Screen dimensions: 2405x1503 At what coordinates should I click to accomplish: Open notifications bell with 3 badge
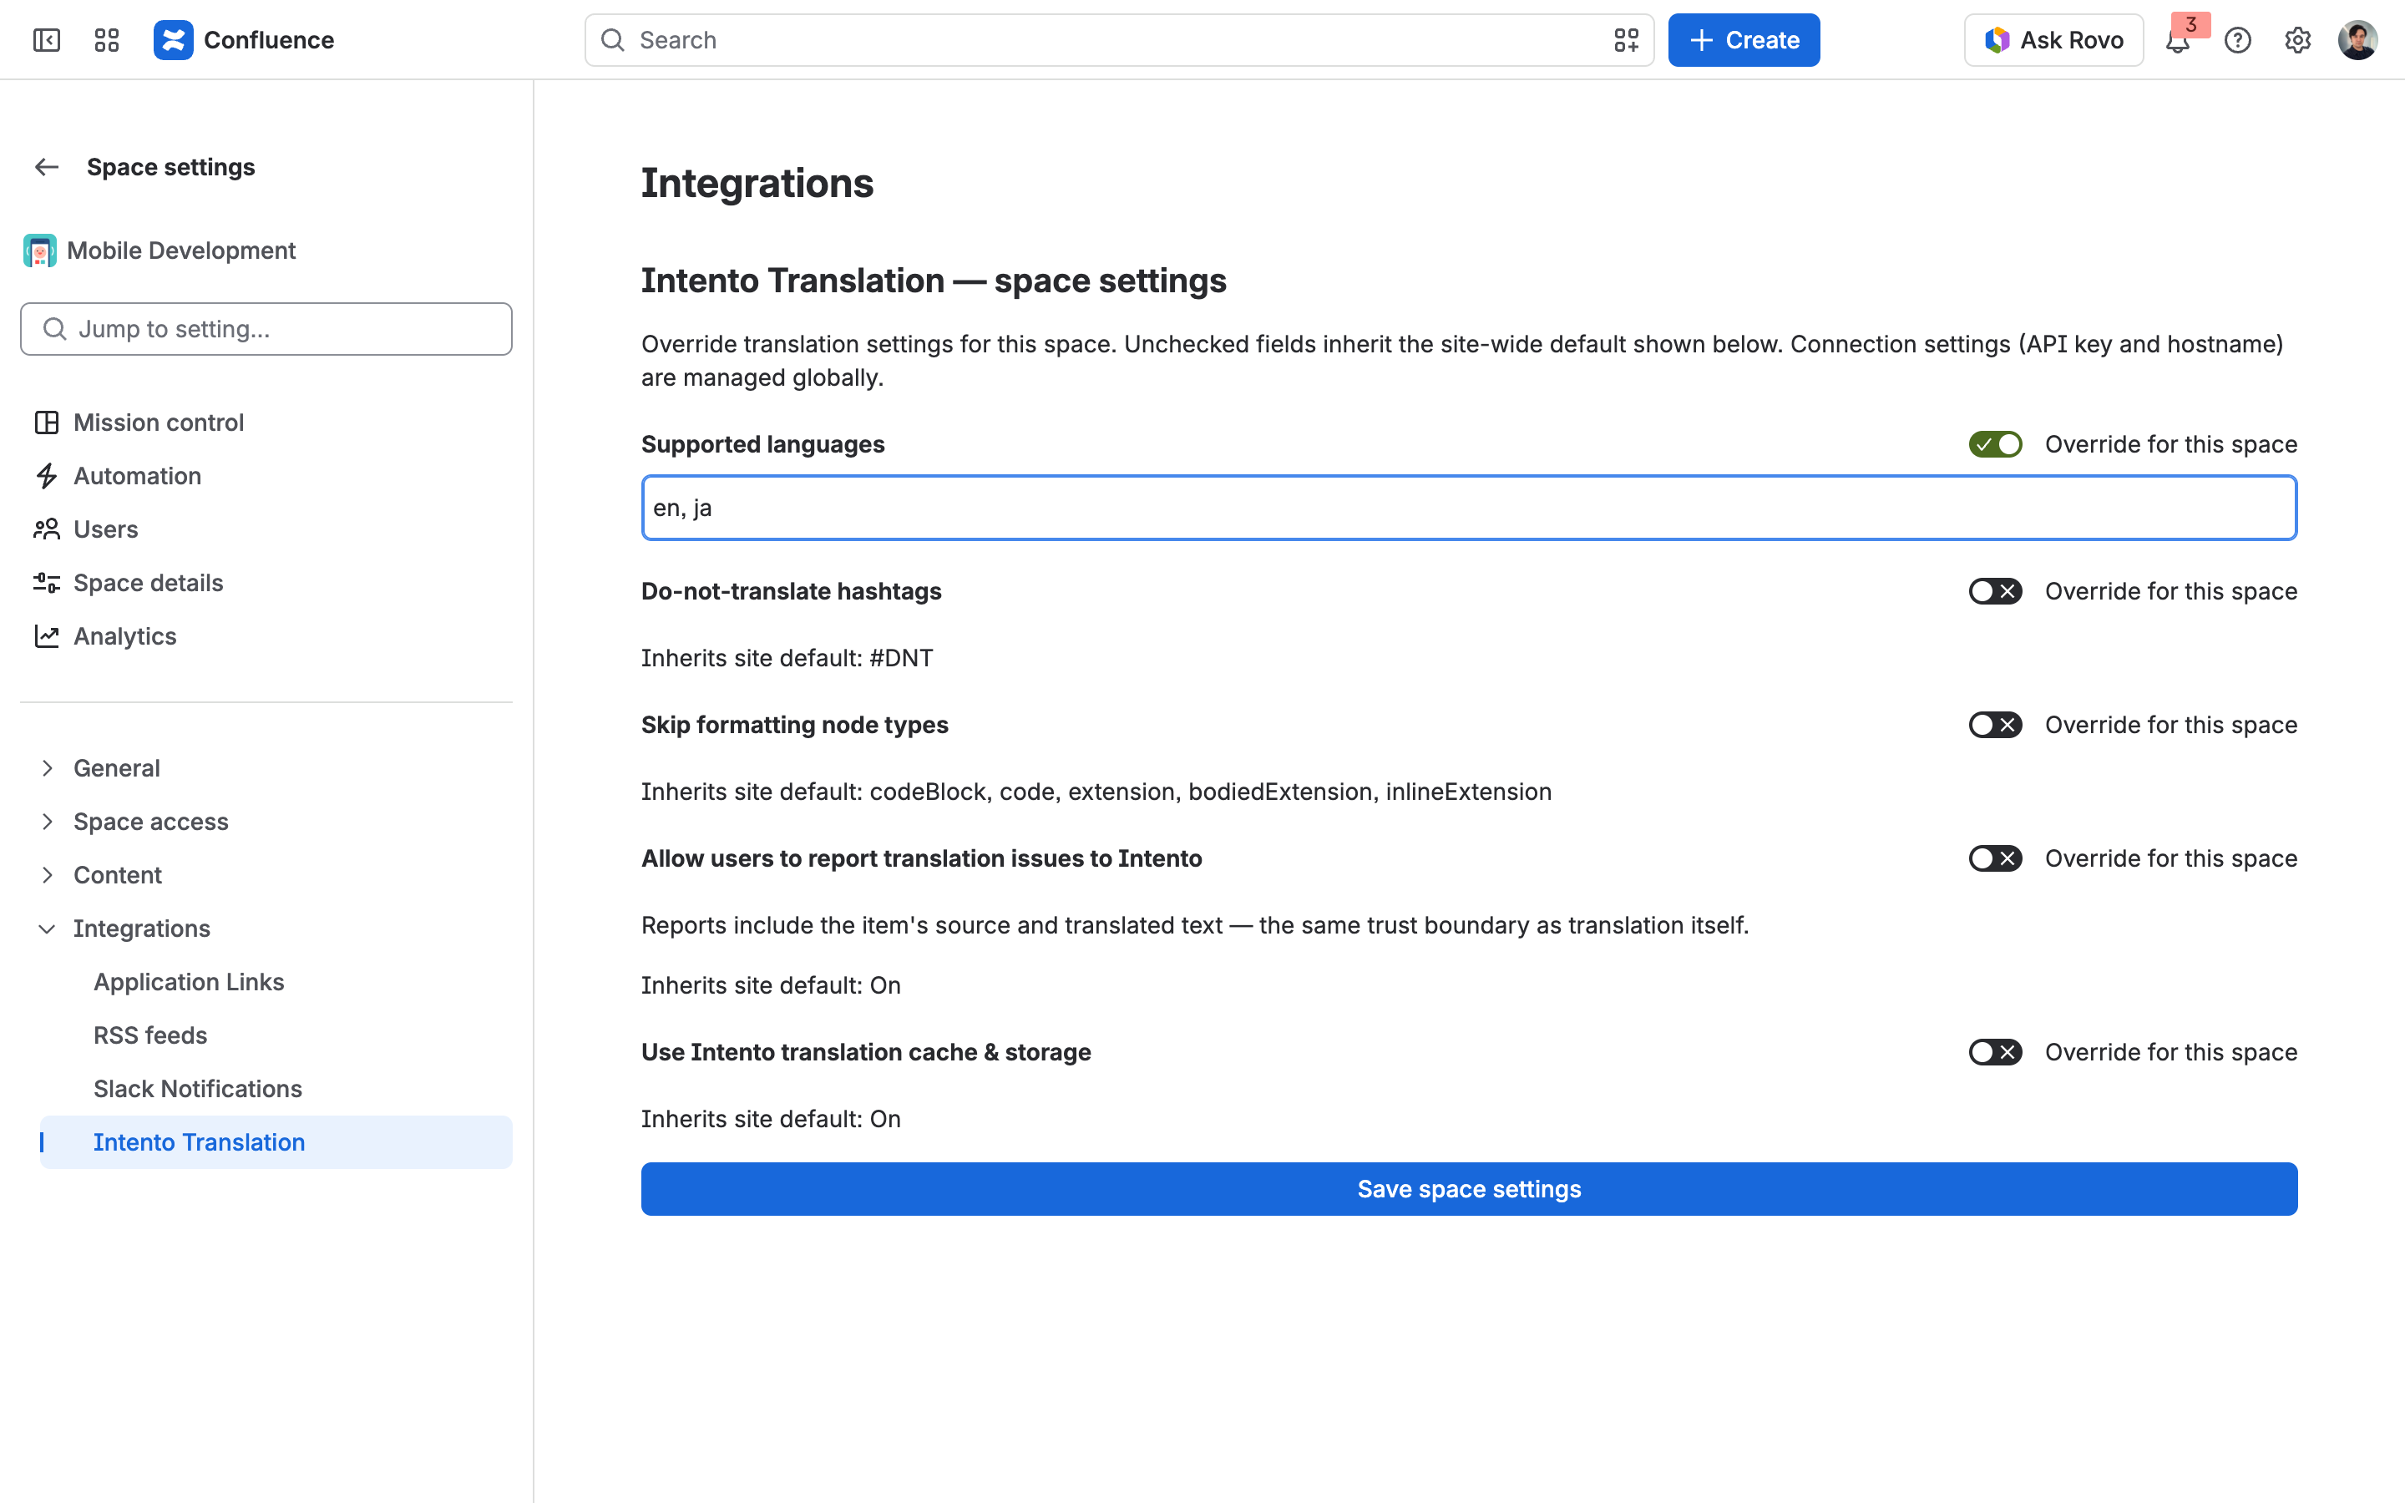(x=2179, y=40)
